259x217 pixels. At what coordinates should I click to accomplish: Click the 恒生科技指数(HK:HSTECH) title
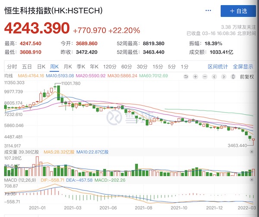[54, 11]
